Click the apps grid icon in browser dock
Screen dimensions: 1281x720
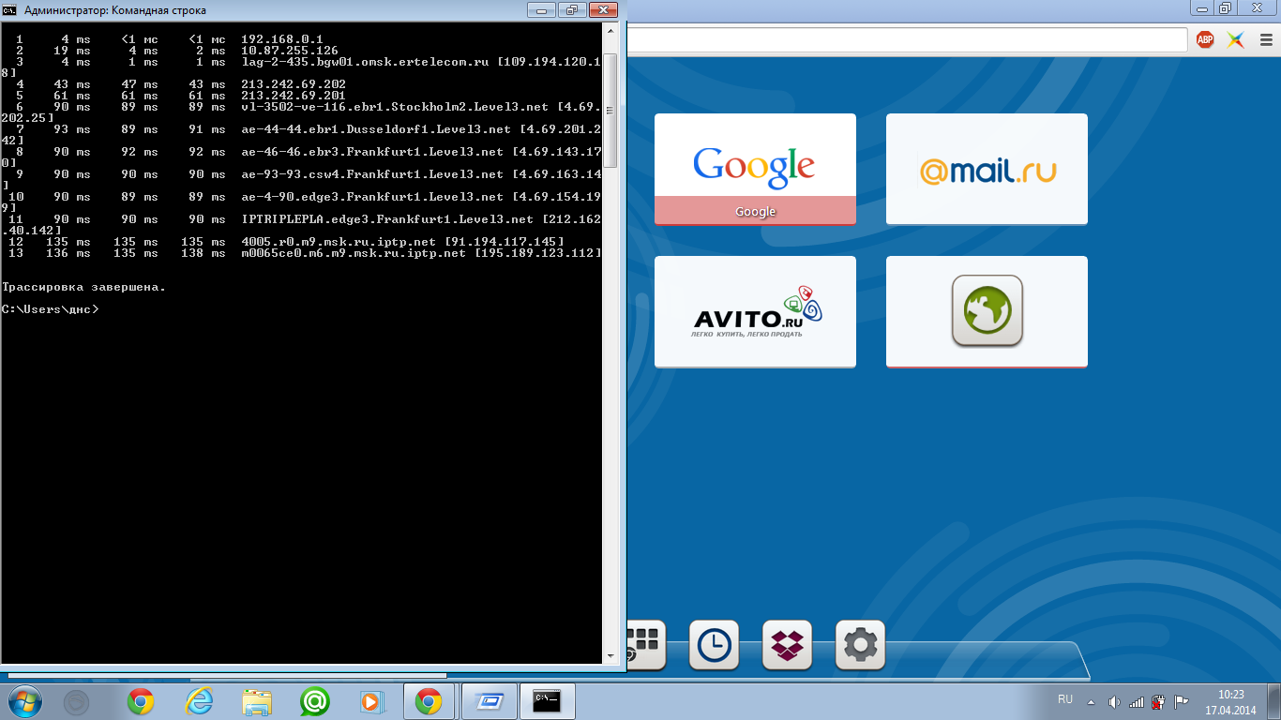(x=645, y=645)
